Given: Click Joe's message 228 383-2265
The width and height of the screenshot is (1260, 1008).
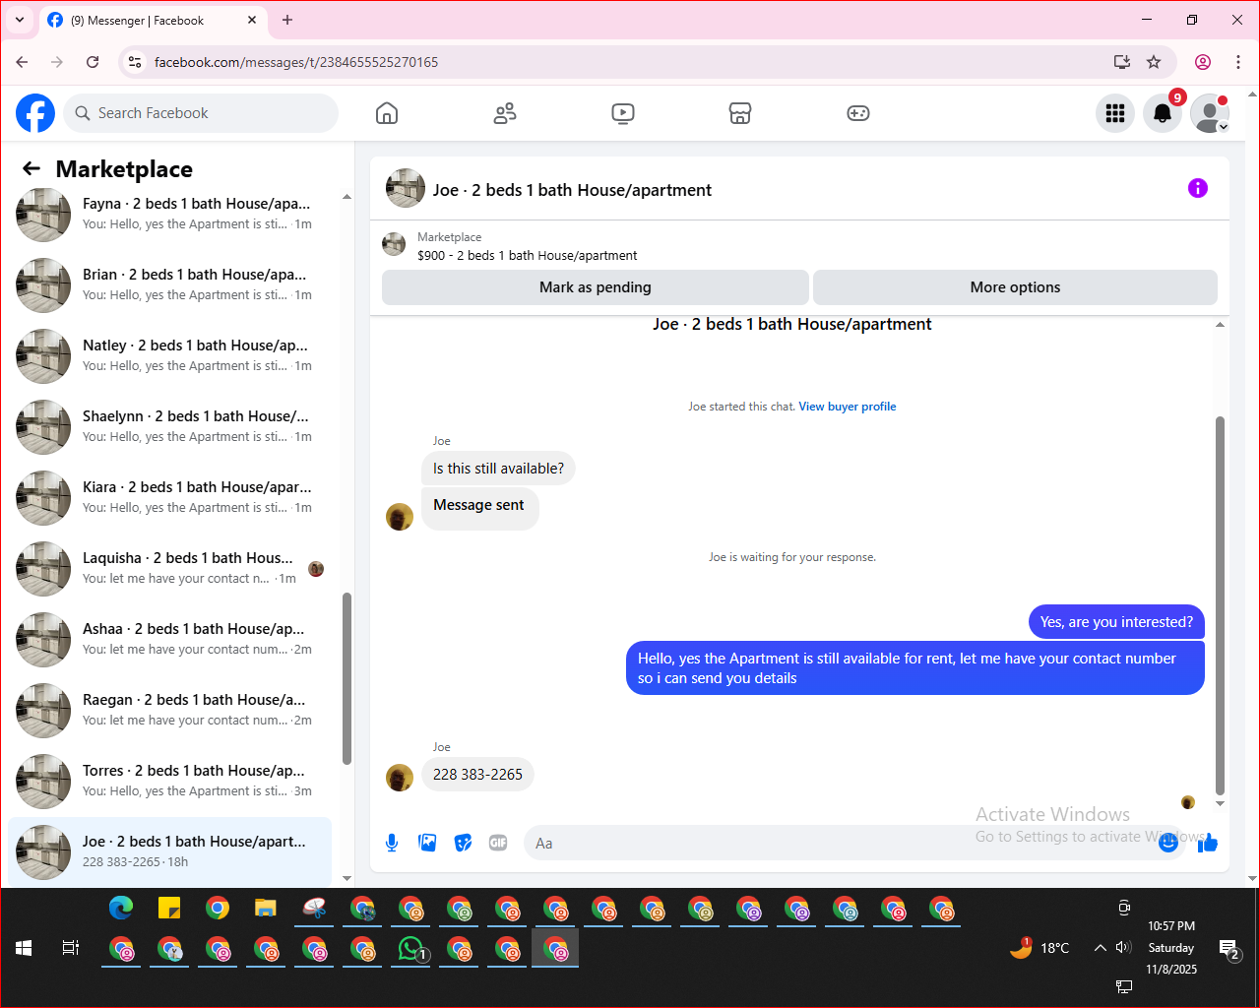Looking at the screenshot, I should (477, 775).
